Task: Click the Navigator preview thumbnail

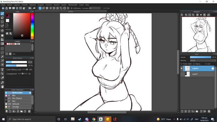Action: tap(198, 34)
